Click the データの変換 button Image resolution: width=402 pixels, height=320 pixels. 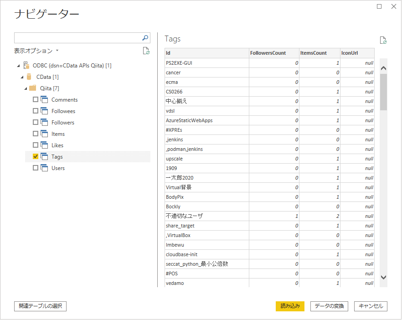pyautogui.click(x=329, y=306)
